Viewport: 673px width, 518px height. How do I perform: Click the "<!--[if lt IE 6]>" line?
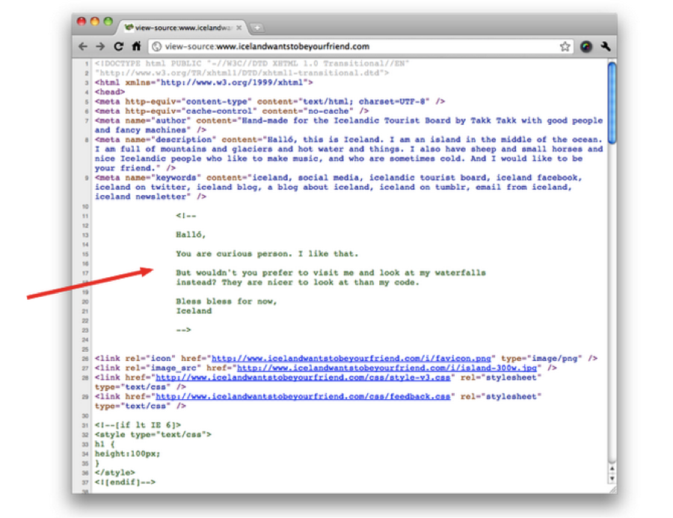coord(138,425)
